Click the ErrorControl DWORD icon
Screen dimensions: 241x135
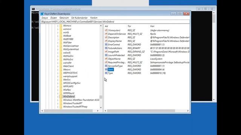[x=106, y=45]
